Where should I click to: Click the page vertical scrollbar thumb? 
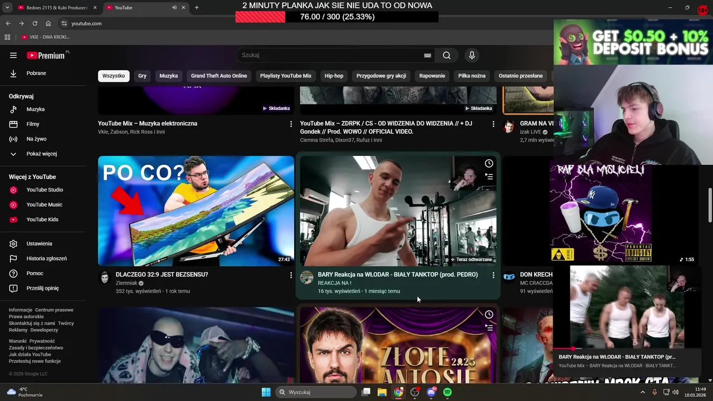click(x=710, y=205)
